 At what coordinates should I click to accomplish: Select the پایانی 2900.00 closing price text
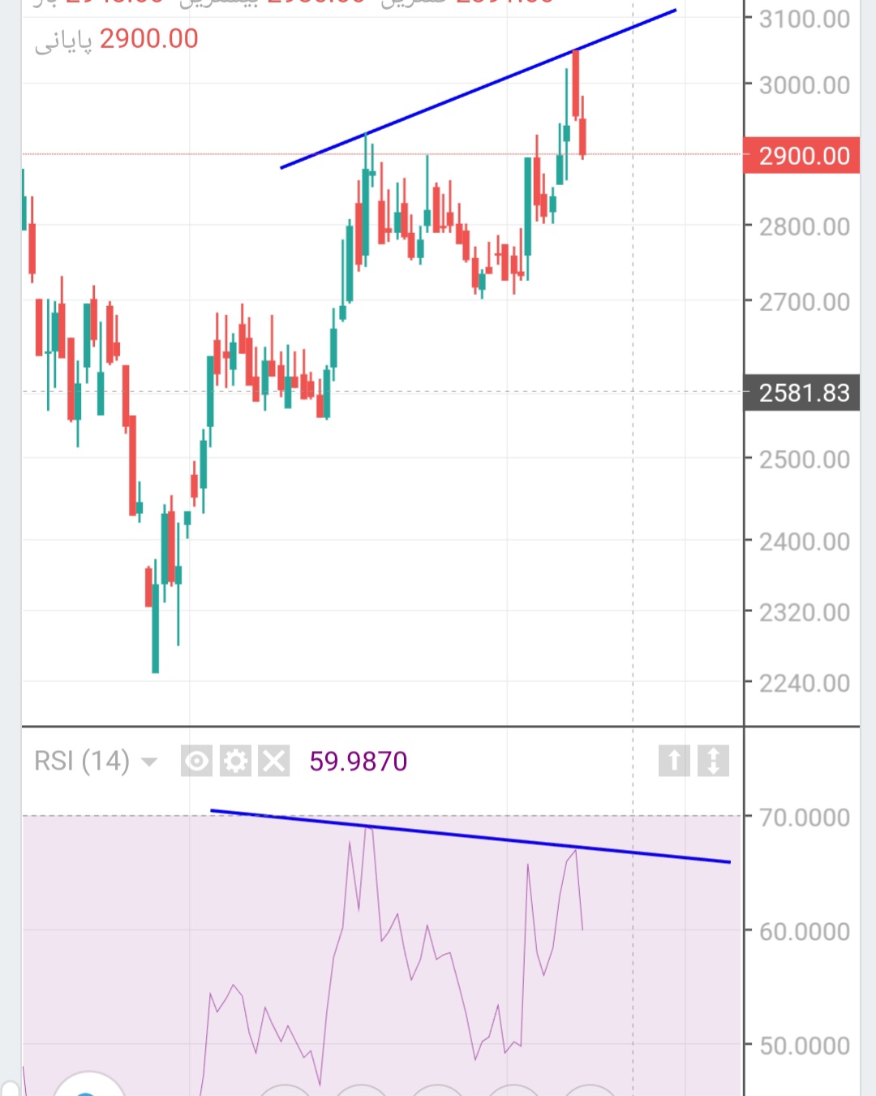(x=116, y=39)
